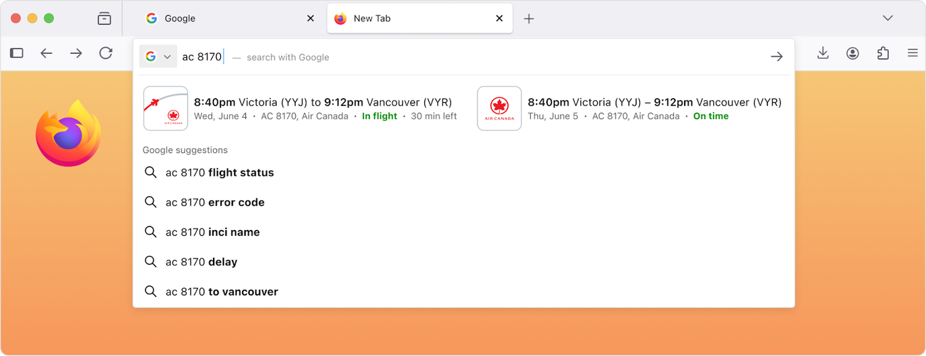926x356 pixels.
Task: Click the Google favicon in first tab
Action: 151,19
